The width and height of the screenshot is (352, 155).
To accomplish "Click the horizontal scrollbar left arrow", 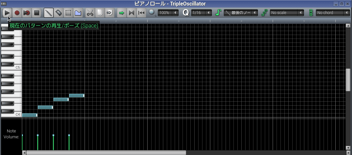I will point(24,153).
